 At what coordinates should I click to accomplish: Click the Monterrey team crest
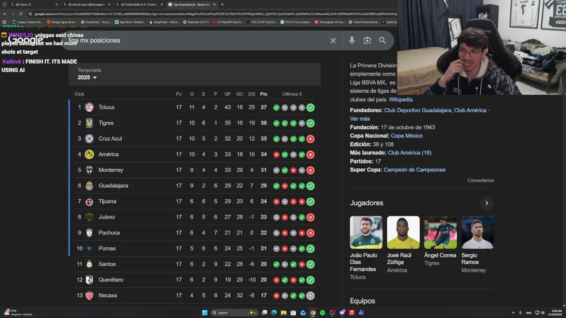[x=89, y=170]
